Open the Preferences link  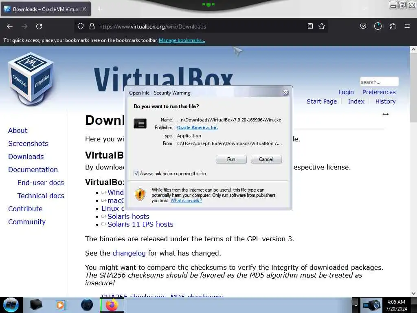coord(379,92)
